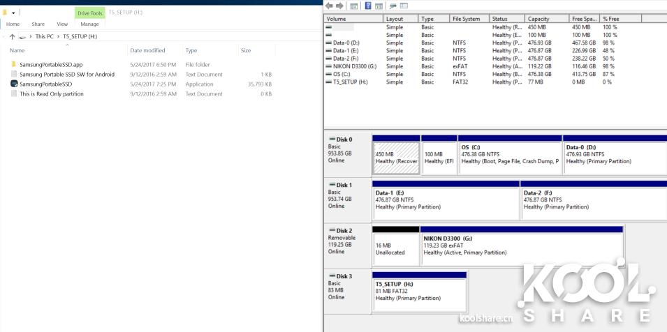Open the Manage ribbon tab
667x332 pixels.
89,24
